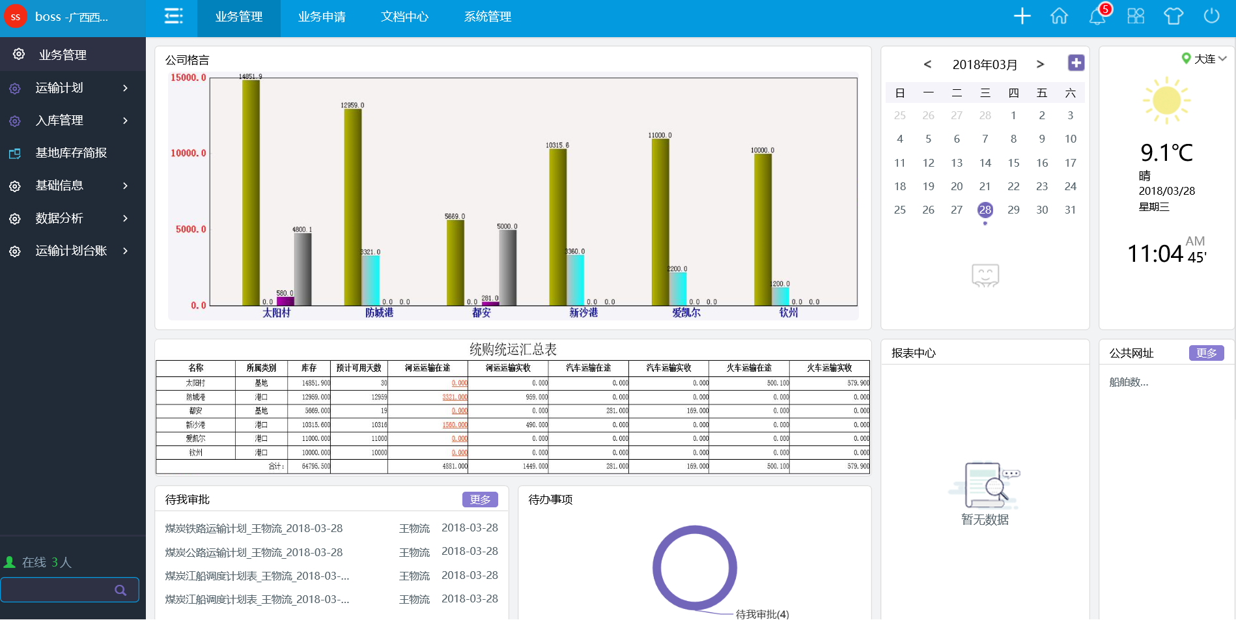
Task: Go to next month in calendar
Action: (1040, 64)
